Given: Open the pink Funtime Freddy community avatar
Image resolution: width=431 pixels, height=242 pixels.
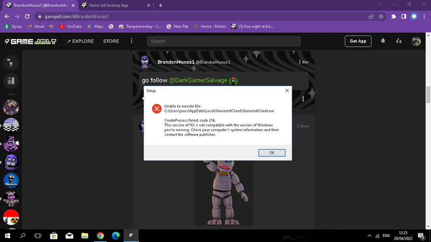Looking at the screenshot, I should tap(11, 199).
